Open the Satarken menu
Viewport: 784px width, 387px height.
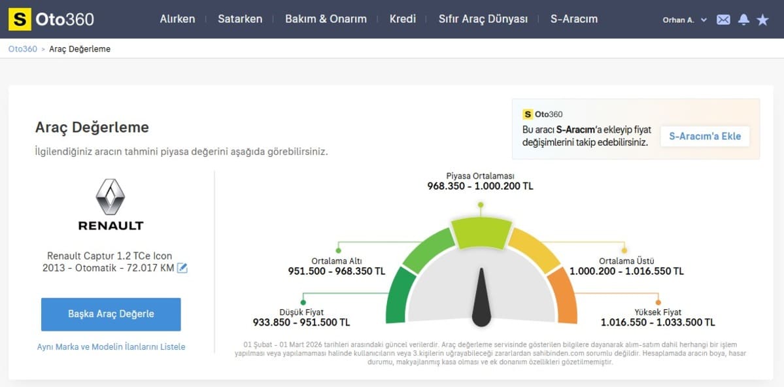coord(240,19)
